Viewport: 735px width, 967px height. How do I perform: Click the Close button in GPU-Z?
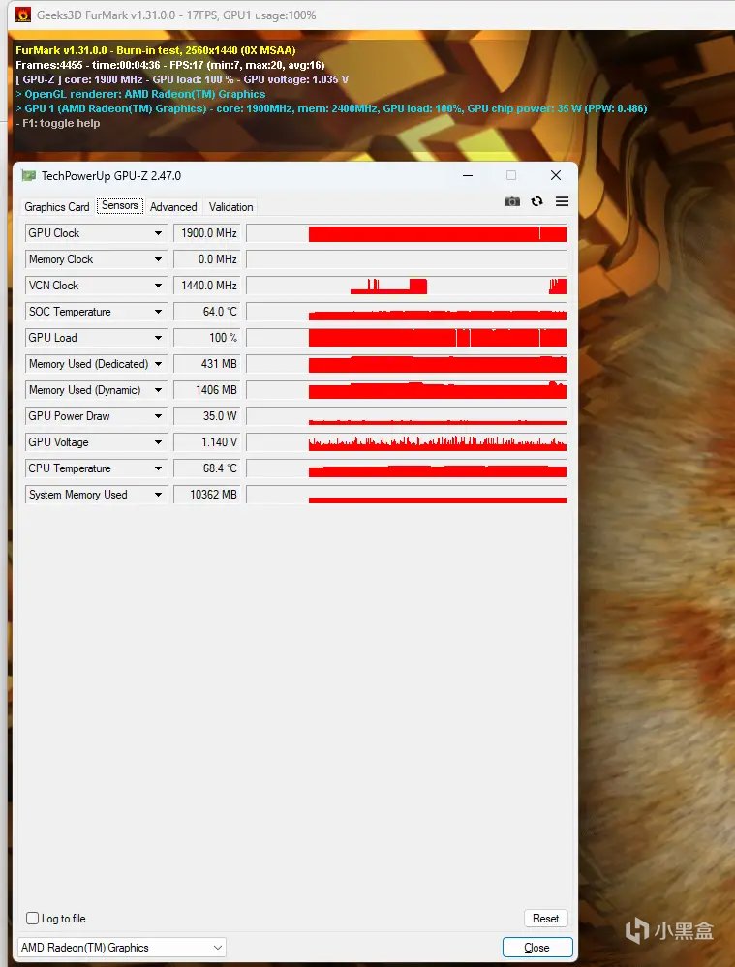[537, 948]
